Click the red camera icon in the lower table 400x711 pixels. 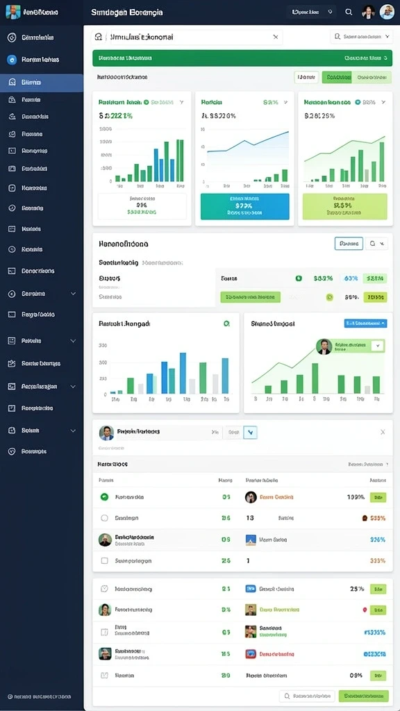[251, 654]
